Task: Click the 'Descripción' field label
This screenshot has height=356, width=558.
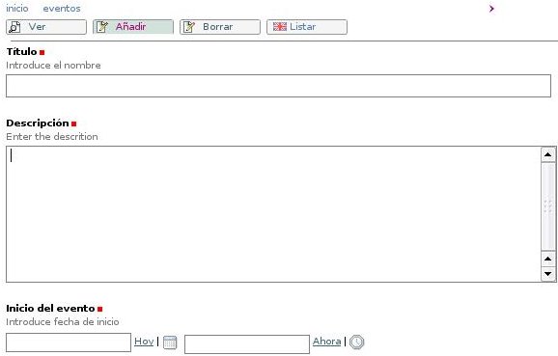Action: (x=38, y=123)
